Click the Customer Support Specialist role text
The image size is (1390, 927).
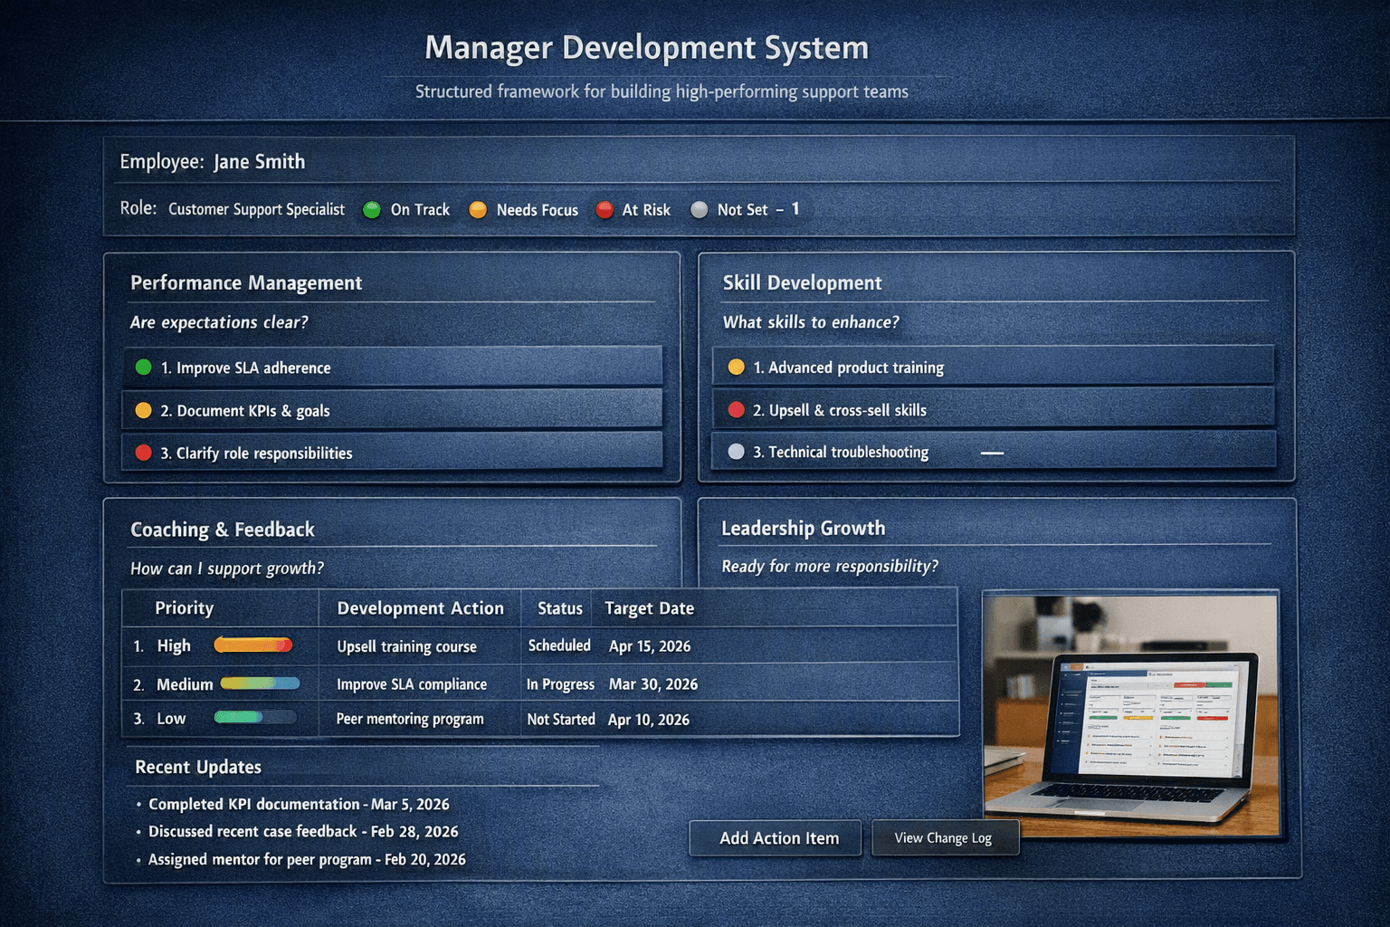tap(256, 209)
